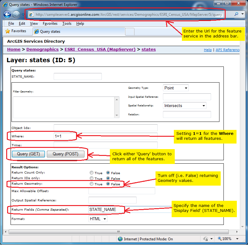248x245 pixels.
Task: Open the View menu
Action: pos(34,24)
